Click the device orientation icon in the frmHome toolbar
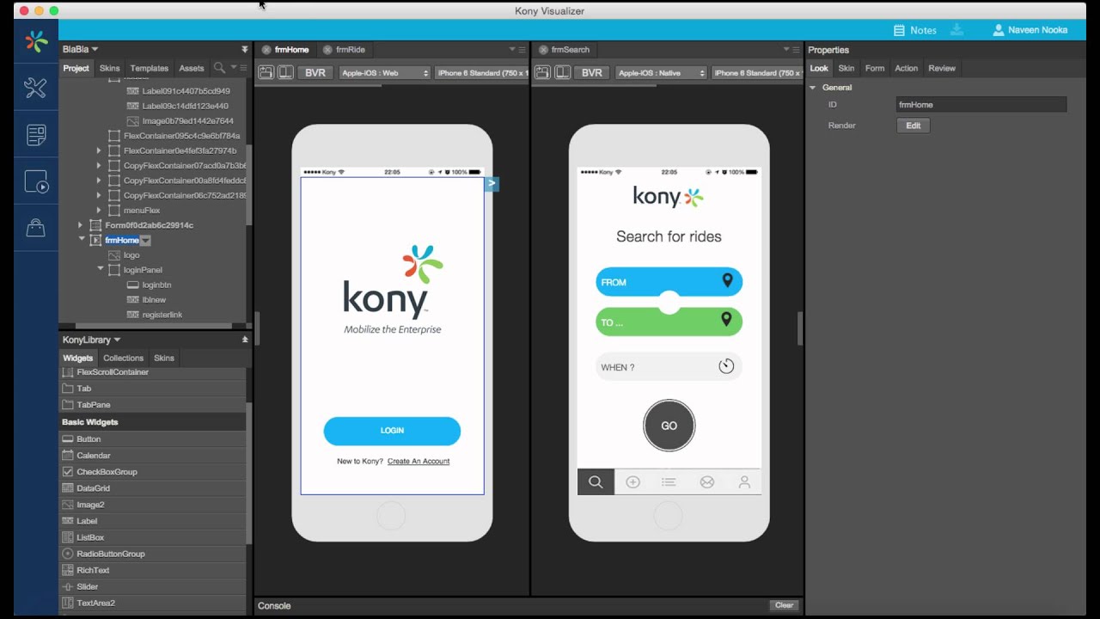Screen dimensions: 1100x619 (x=285, y=73)
